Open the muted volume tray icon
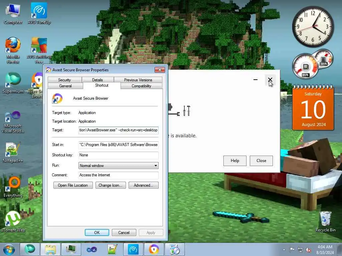Viewport: 342px width, 256px height. pos(308,250)
